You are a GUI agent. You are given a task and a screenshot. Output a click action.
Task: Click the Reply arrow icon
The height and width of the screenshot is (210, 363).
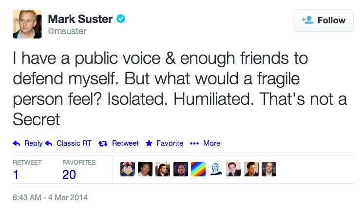(x=17, y=144)
